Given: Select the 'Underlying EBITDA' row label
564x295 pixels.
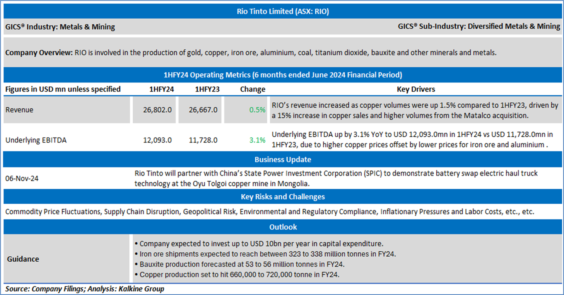Looking at the screenshot, I should [x=36, y=140].
